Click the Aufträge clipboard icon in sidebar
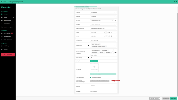The image size is (178, 100). coord(2,14)
